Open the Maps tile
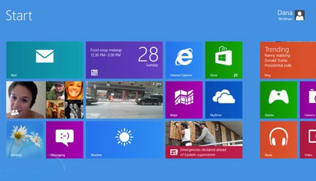The image size is (316, 181). [x=184, y=100]
